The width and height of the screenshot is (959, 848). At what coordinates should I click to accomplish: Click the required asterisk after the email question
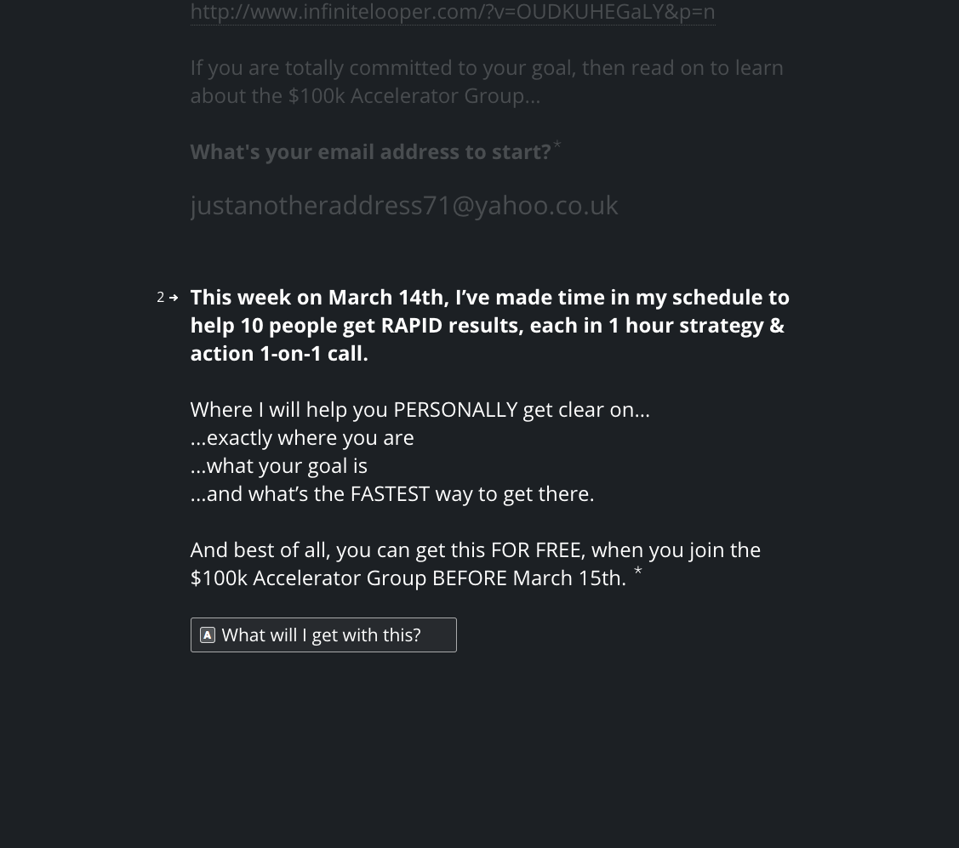(557, 146)
